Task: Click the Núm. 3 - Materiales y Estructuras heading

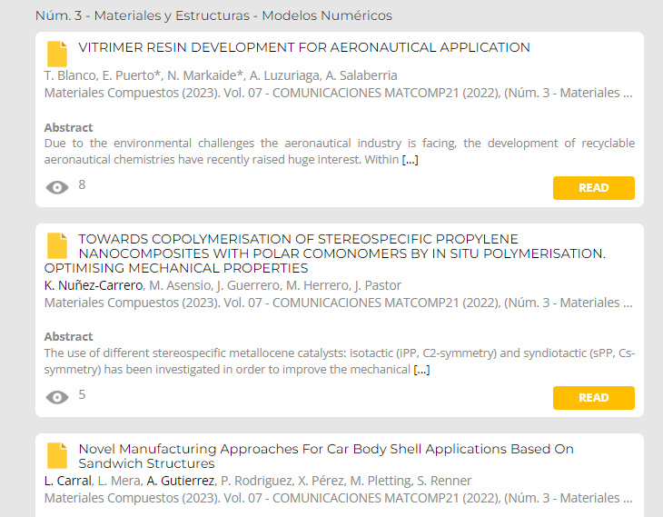Action: coord(213,15)
